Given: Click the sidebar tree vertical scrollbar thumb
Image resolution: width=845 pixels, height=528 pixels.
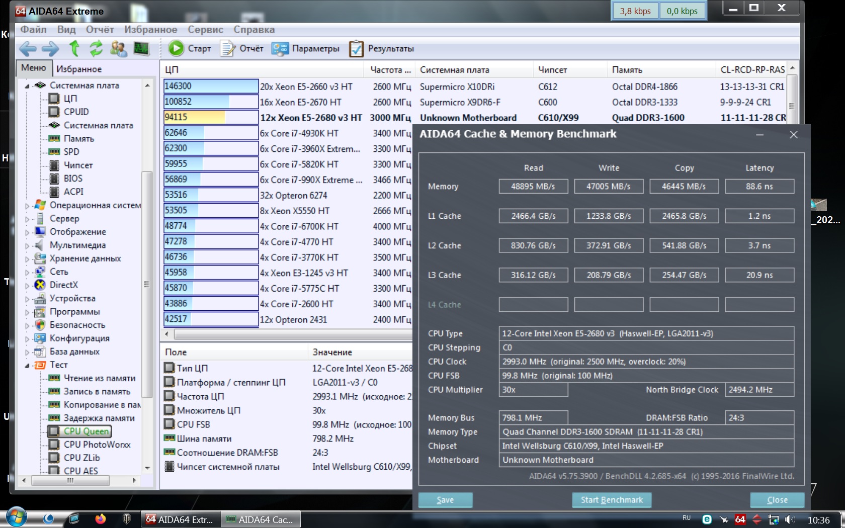Looking at the screenshot, I should click(x=146, y=284).
